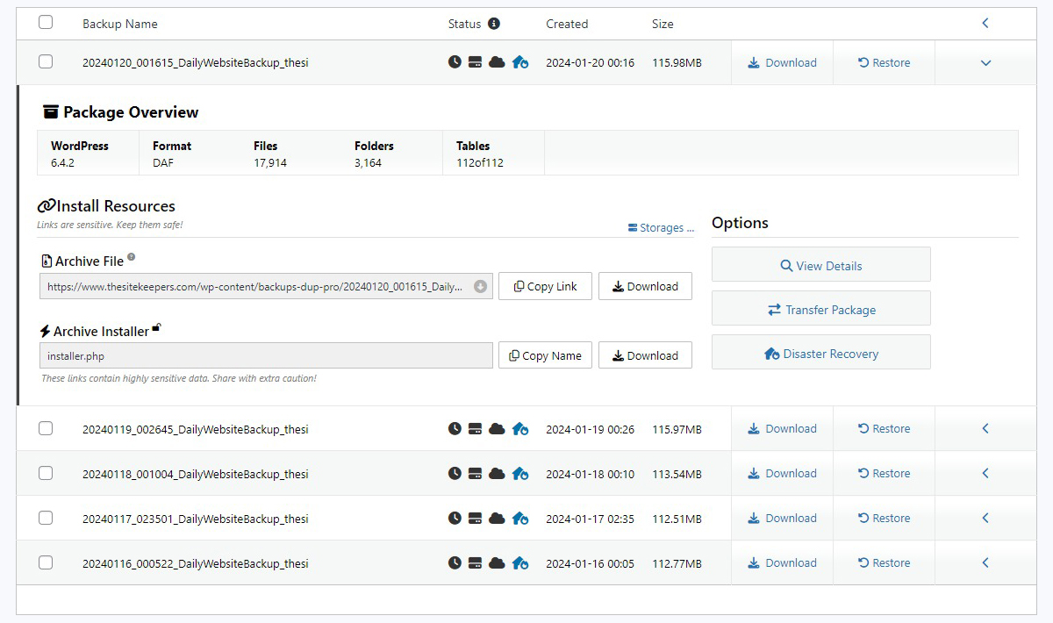Click the Status info icon in header
The width and height of the screenshot is (1053, 623).
click(x=494, y=24)
